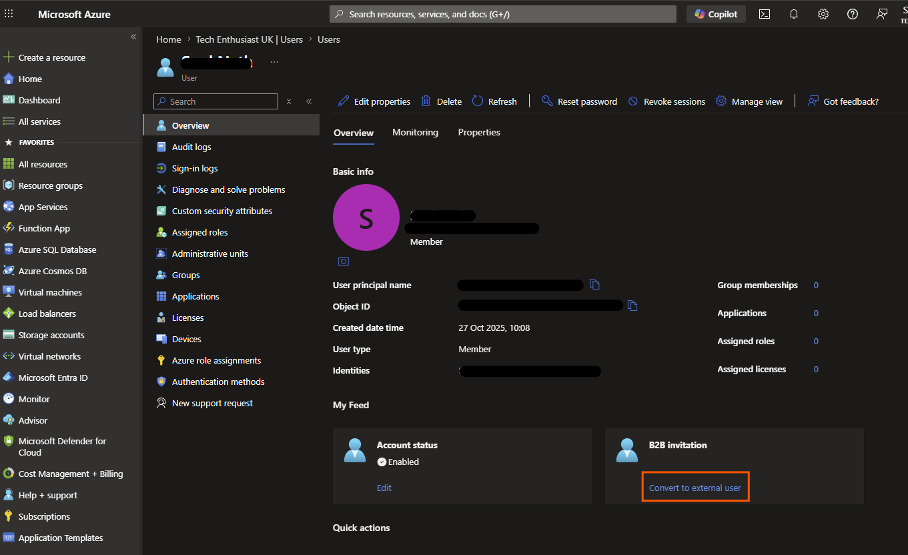Refresh the user overview

pyautogui.click(x=494, y=101)
